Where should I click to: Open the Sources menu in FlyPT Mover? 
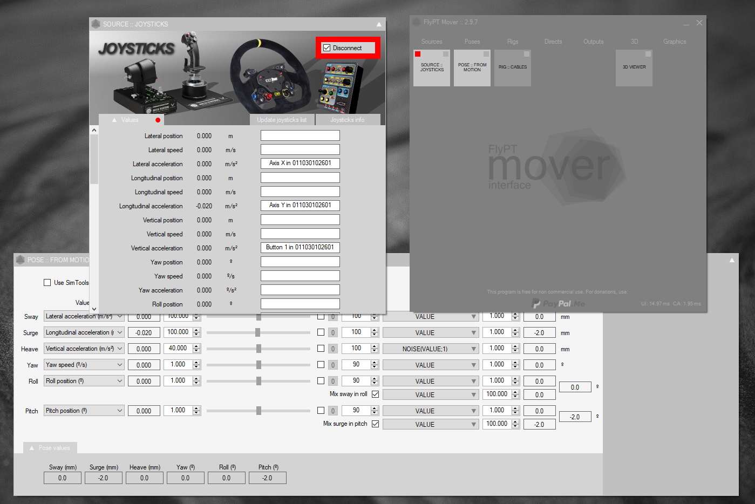pyautogui.click(x=432, y=42)
